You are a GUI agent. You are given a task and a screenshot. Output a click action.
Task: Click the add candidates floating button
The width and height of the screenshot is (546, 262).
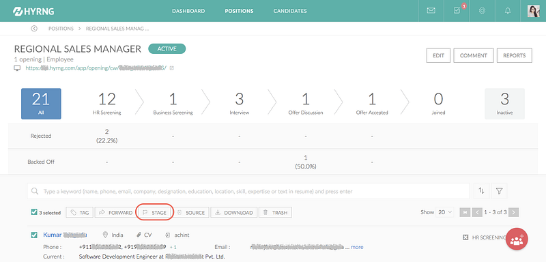coord(517,239)
